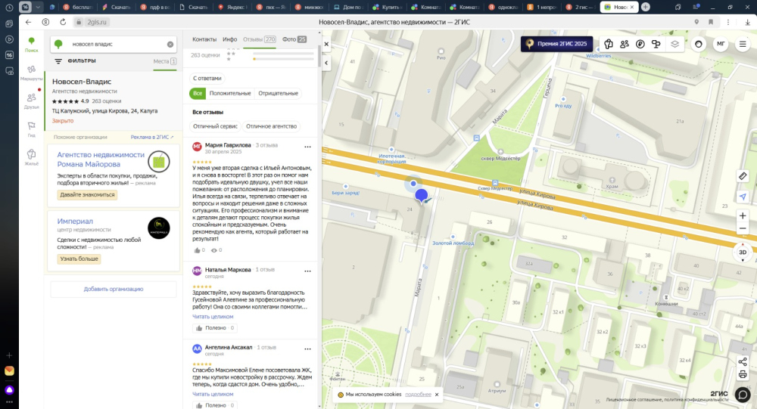Open the Новосел-Владис organization result card
Screen dimensions: 757x409
114,101
